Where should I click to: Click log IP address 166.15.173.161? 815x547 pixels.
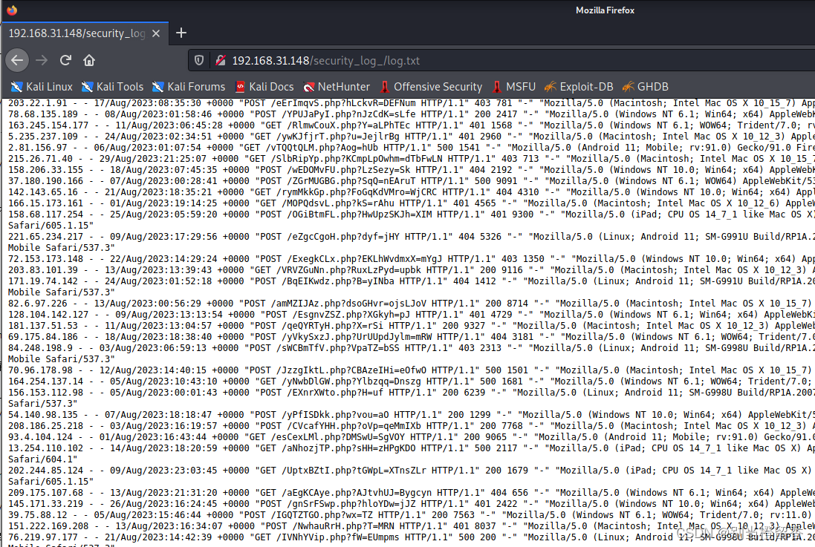(45, 203)
